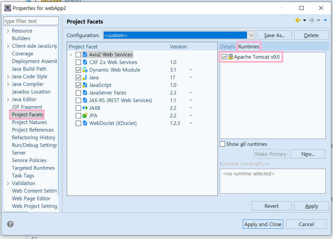Open the JPA version dropdown
This screenshot has width=333, height=239.
191,116
